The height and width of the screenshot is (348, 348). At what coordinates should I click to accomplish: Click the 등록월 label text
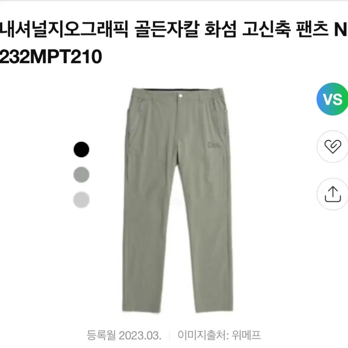101,335
